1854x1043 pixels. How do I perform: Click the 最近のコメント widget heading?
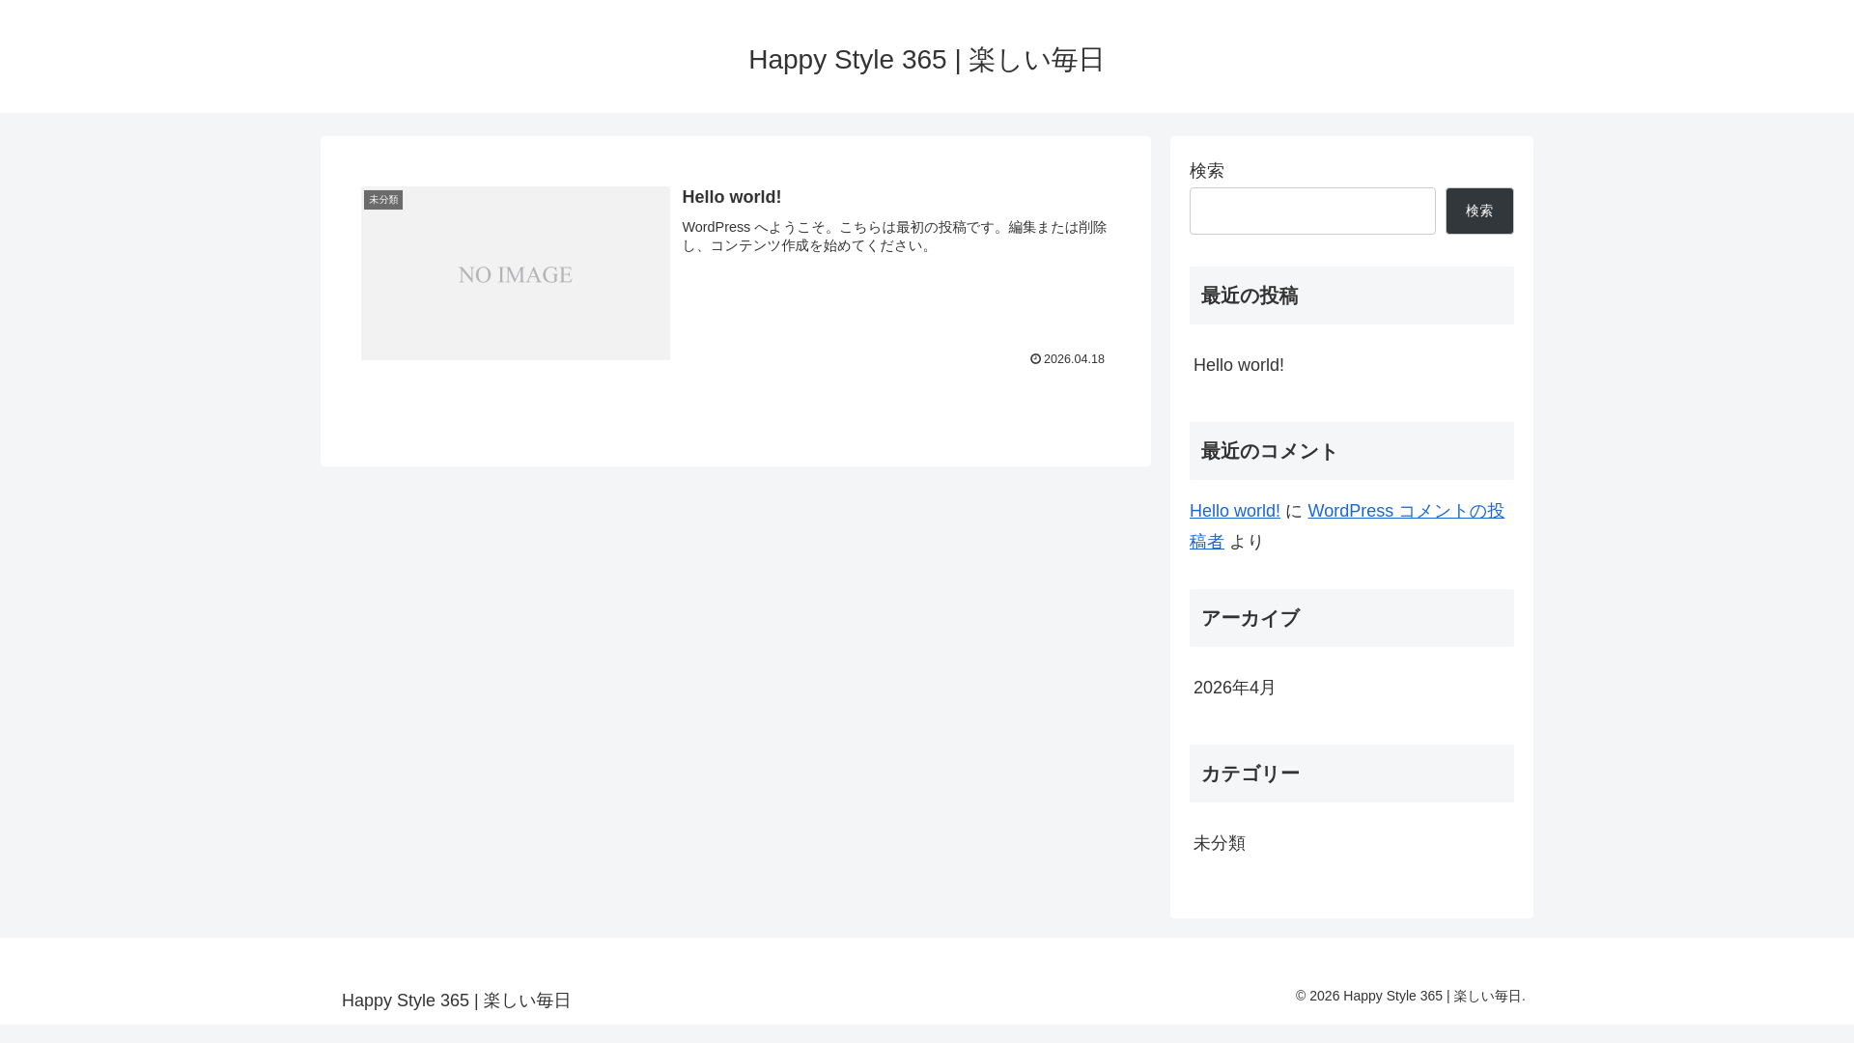pyautogui.click(x=1269, y=451)
